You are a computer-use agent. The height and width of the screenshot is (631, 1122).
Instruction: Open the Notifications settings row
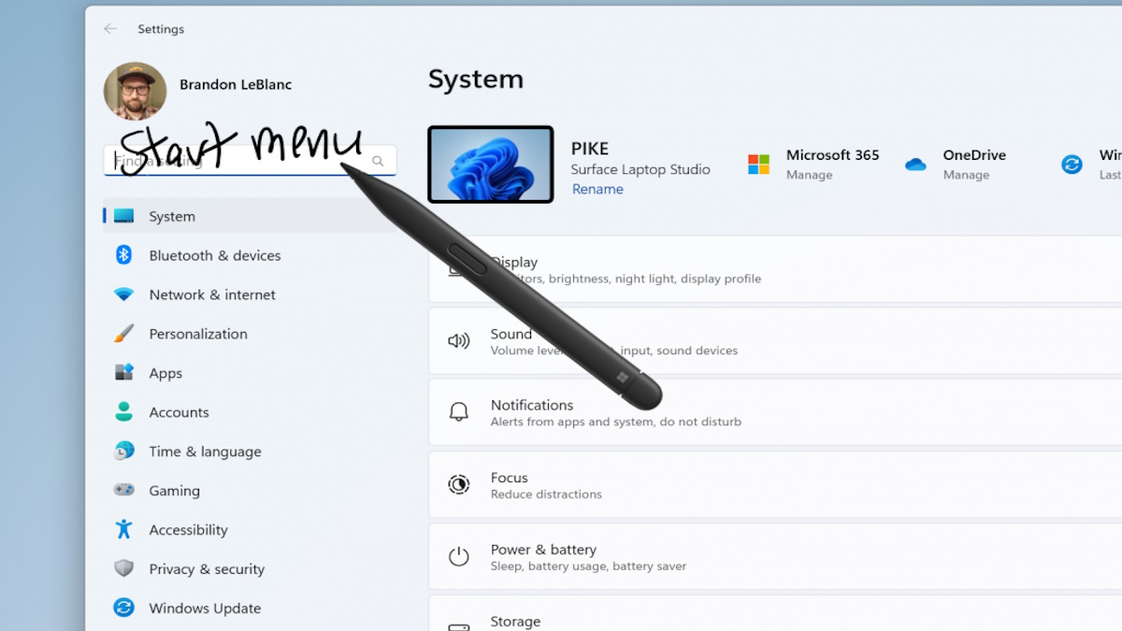[775, 412]
